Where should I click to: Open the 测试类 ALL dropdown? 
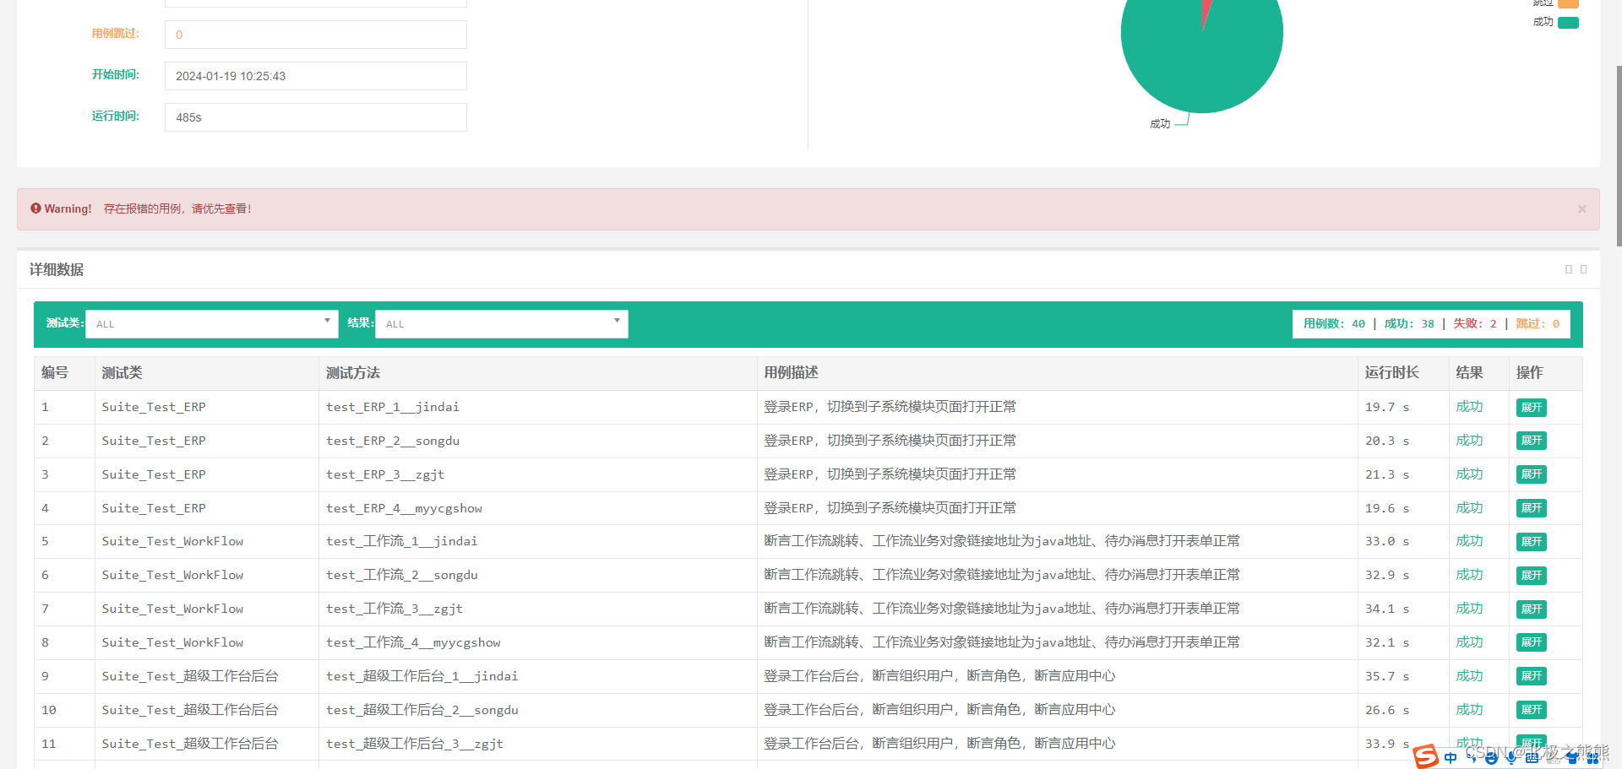pos(211,323)
